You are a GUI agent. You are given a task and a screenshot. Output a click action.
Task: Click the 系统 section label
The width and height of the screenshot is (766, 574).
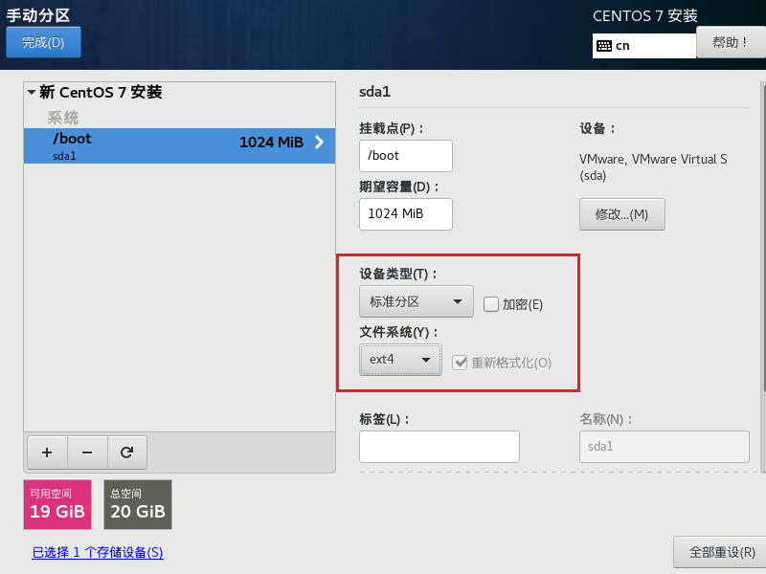[63, 118]
